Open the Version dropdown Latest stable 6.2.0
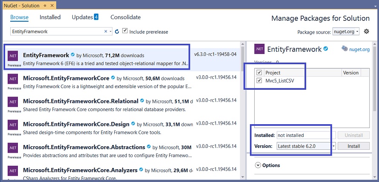The height and width of the screenshot is (182, 379). click(306, 146)
